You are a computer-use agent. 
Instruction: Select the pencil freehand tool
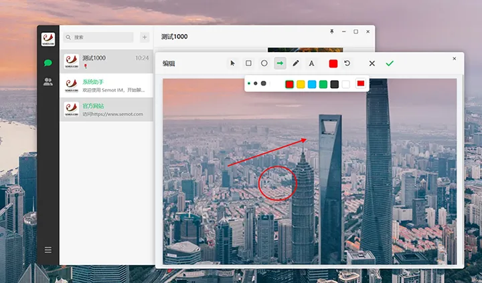pos(296,63)
